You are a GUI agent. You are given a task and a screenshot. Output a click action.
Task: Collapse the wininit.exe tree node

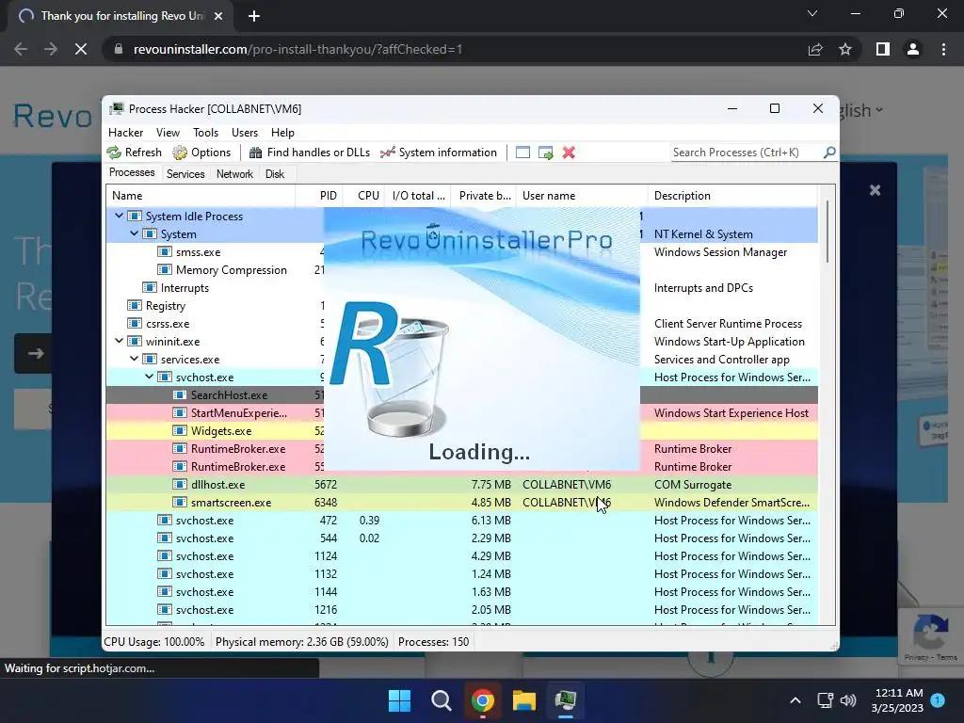[x=120, y=341]
